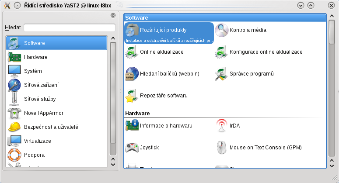Viewport: 339px width, 183px height.
Task: Minimize the YaST2 control center window
Action: coord(301,5)
